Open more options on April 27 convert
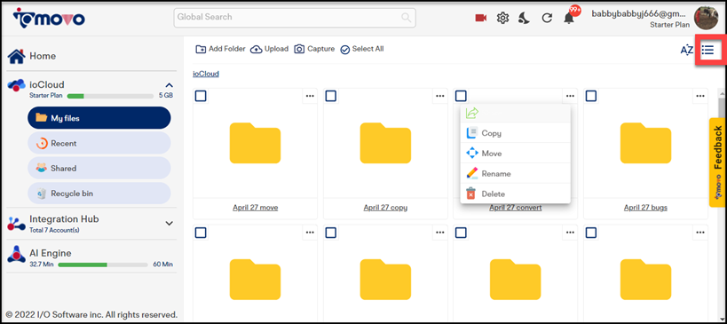Viewport: 727px width, 324px height. tap(570, 96)
